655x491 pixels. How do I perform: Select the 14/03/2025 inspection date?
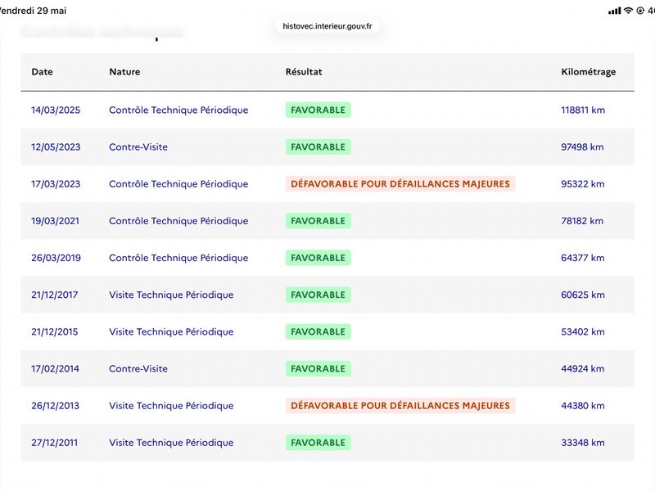pyautogui.click(x=56, y=110)
